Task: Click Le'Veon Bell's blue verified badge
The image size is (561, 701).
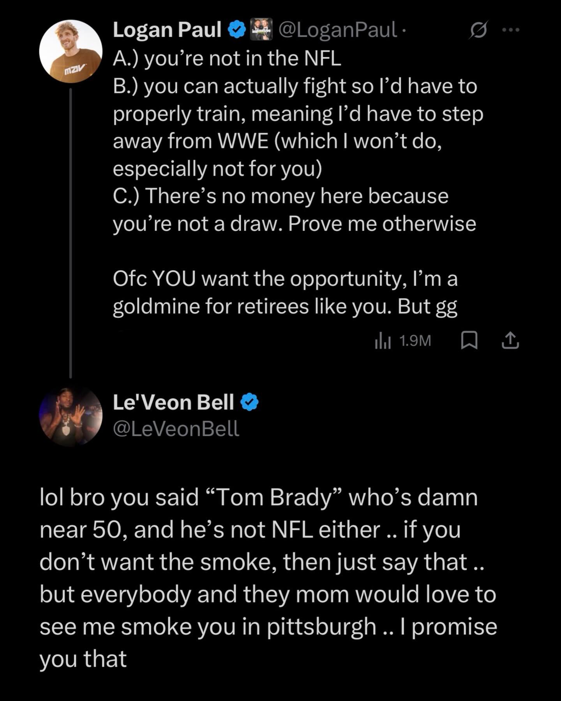Action: [250, 402]
